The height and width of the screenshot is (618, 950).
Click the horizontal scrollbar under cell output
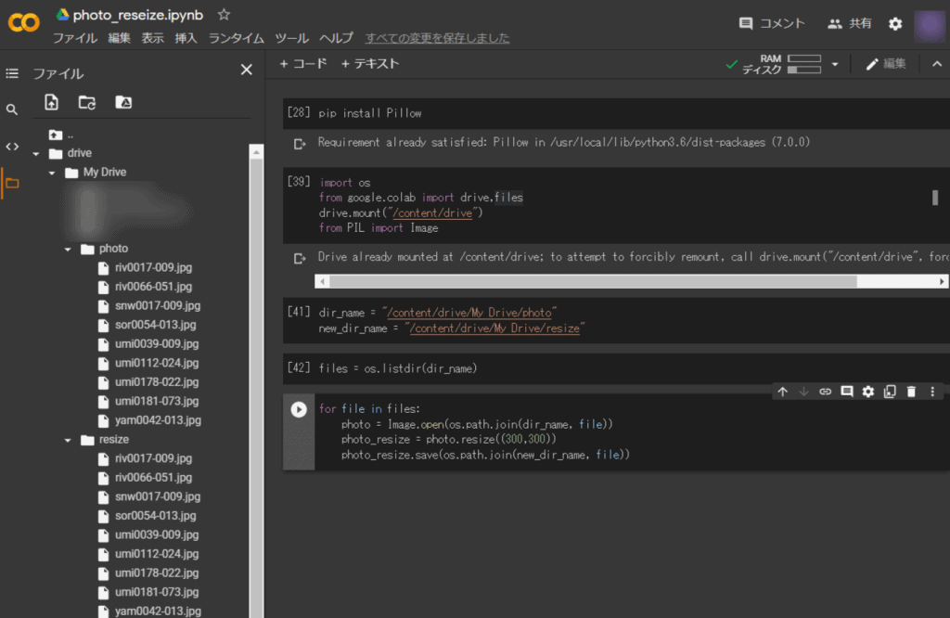click(592, 281)
